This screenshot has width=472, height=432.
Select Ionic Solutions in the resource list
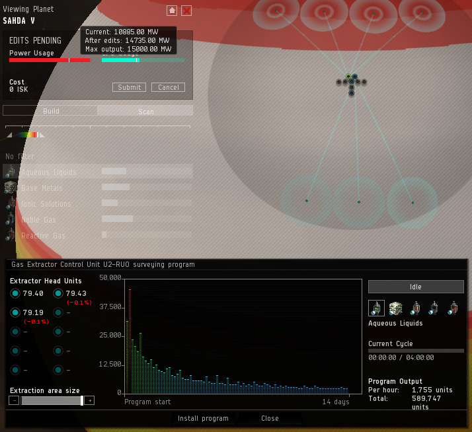(98, 203)
